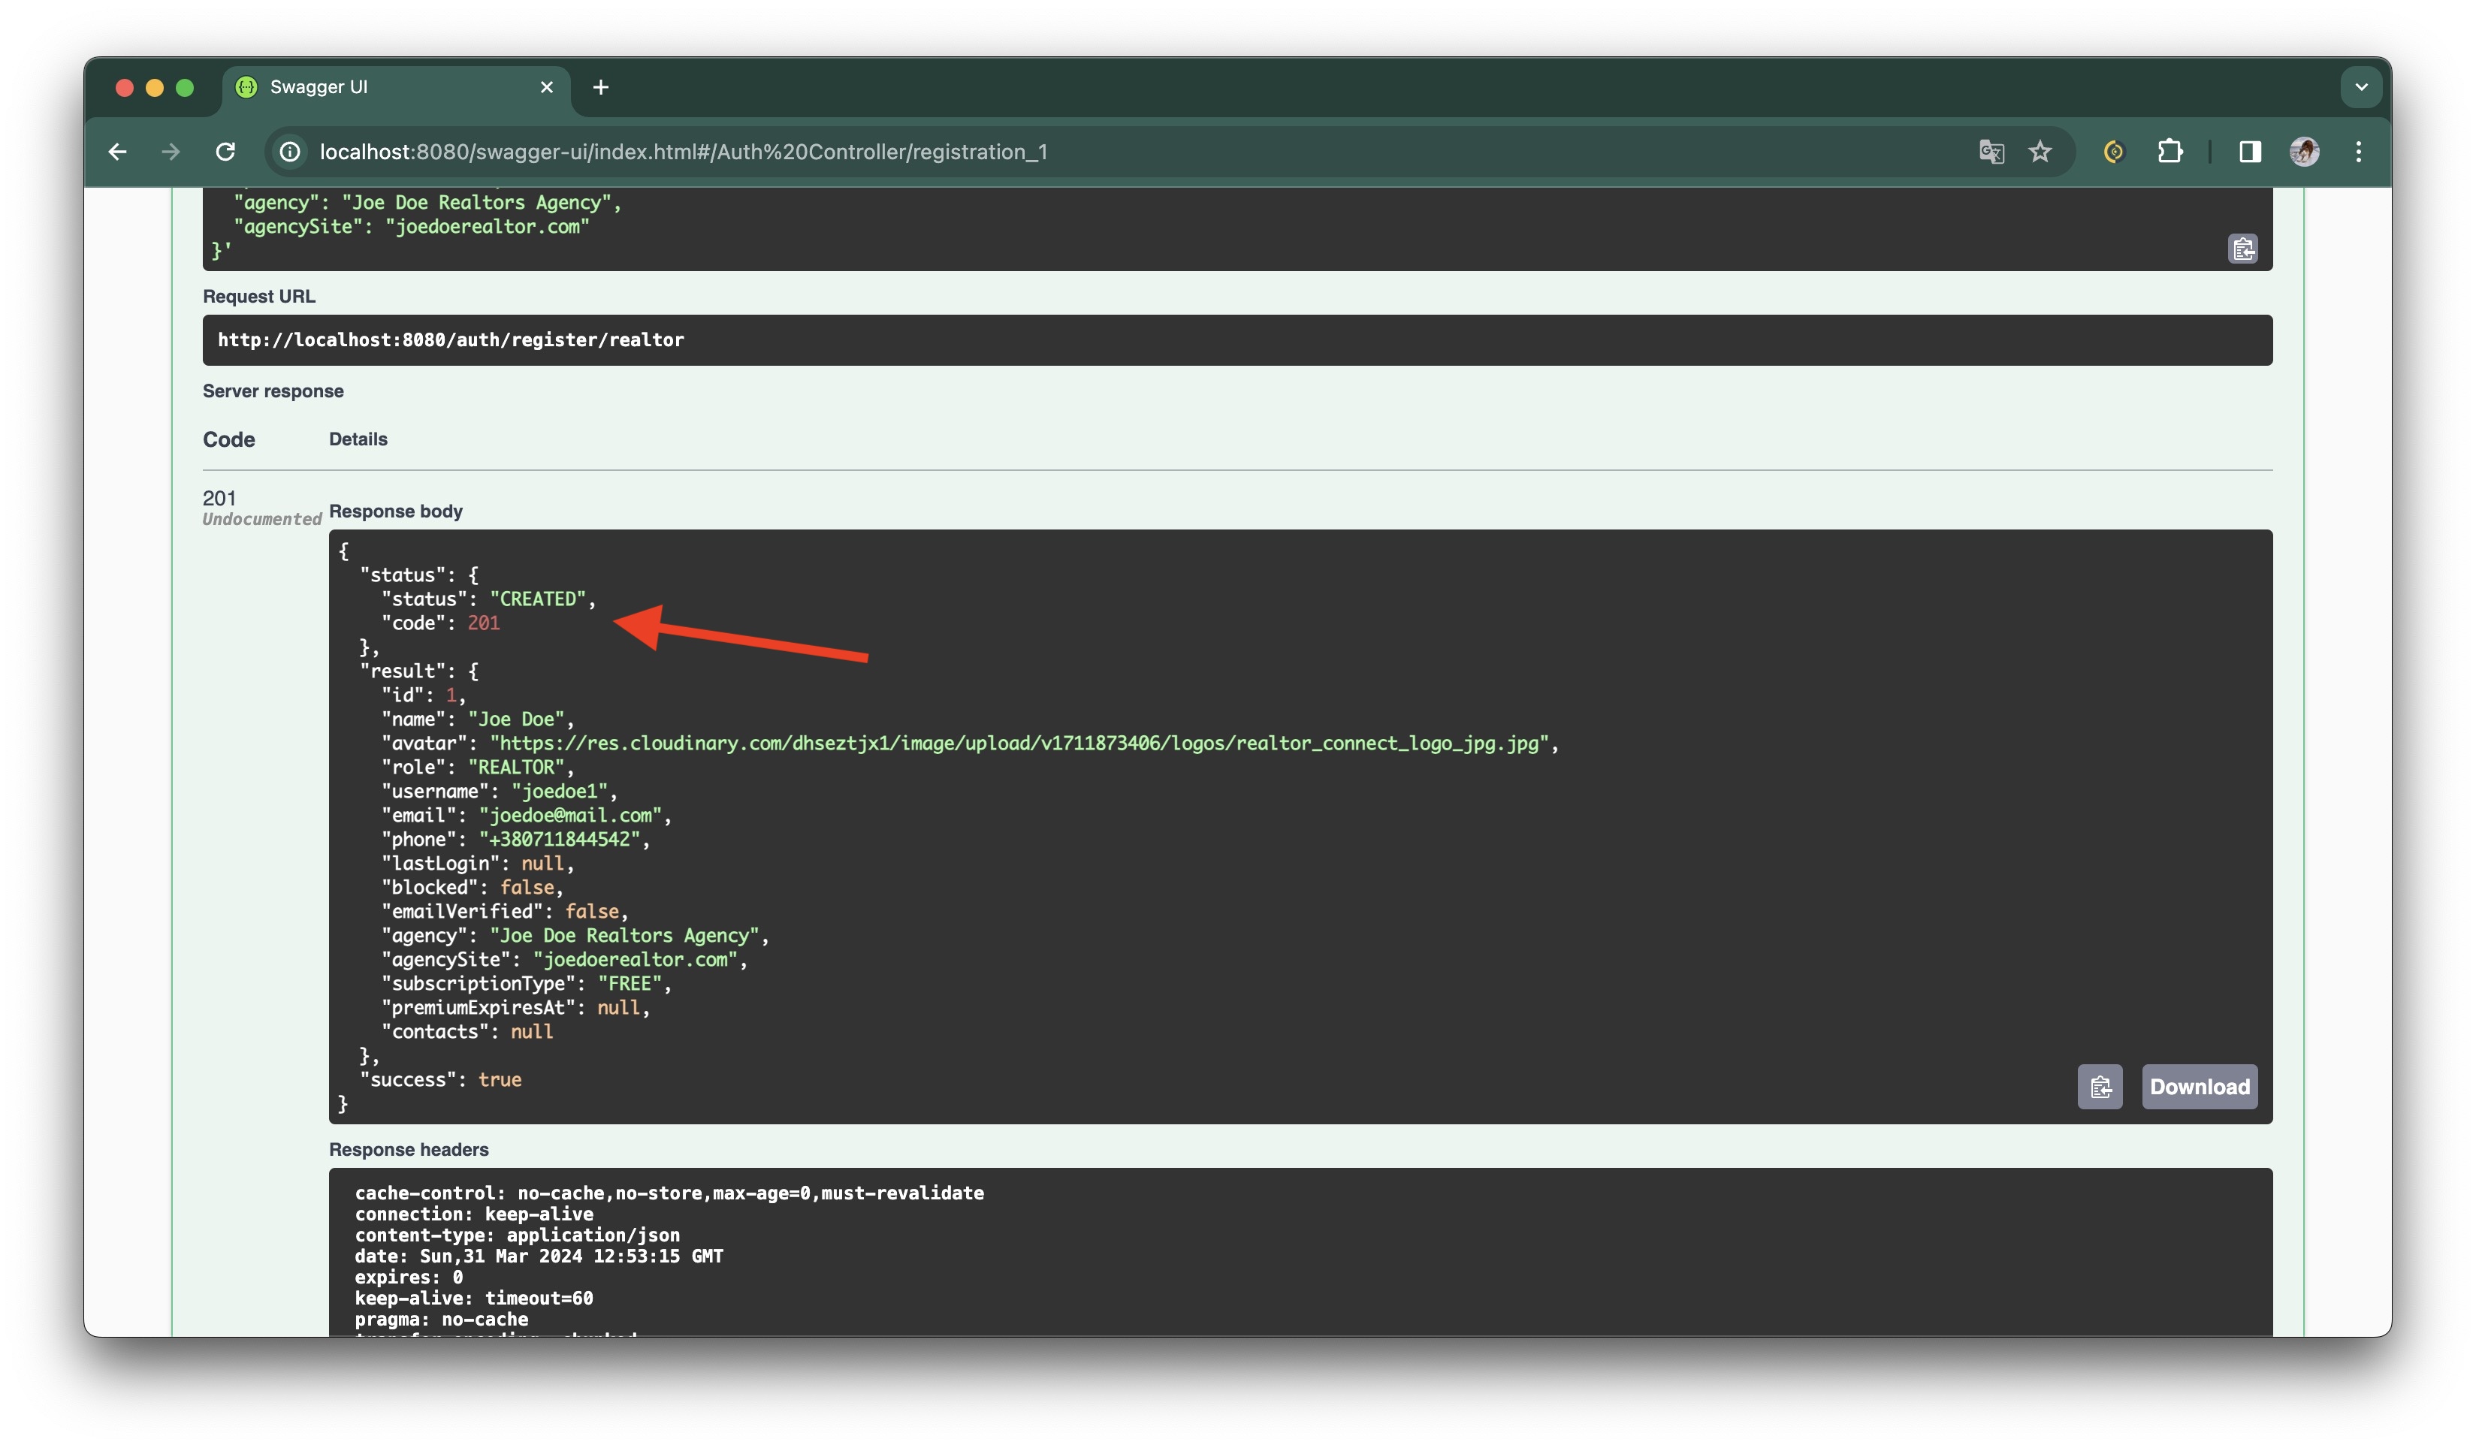Click the Details column header label
Screen dimensions: 2476x1448
click(357, 439)
